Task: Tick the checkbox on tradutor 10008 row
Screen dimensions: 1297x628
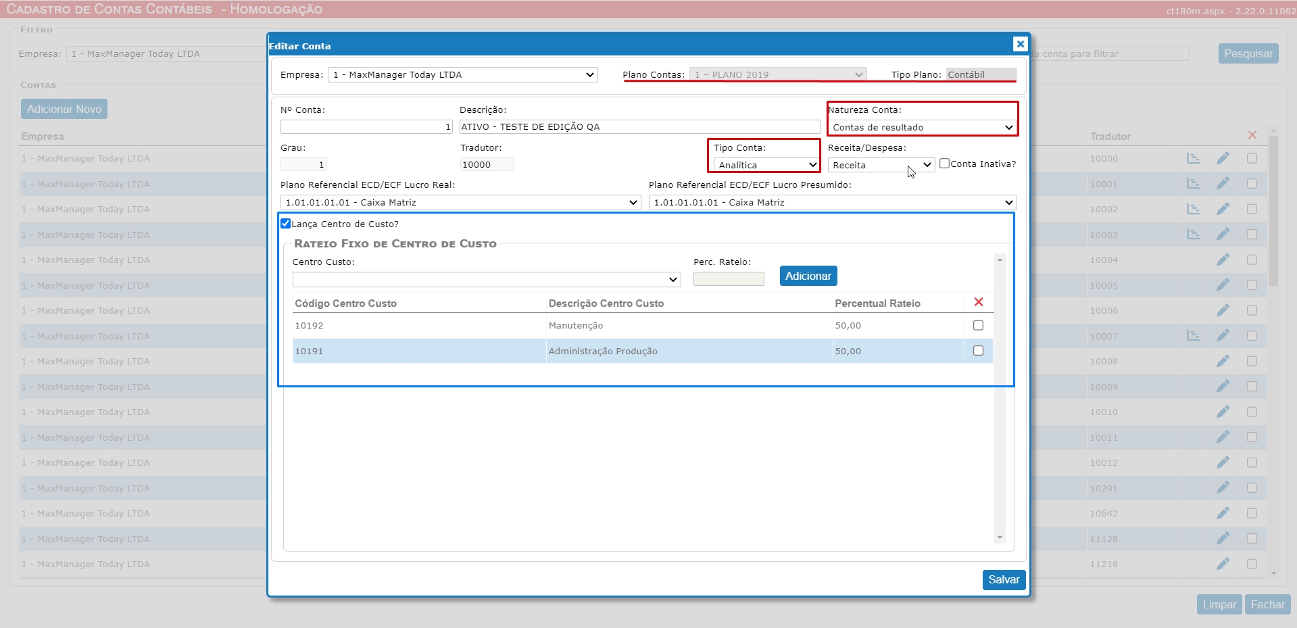Action: click(1252, 361)
